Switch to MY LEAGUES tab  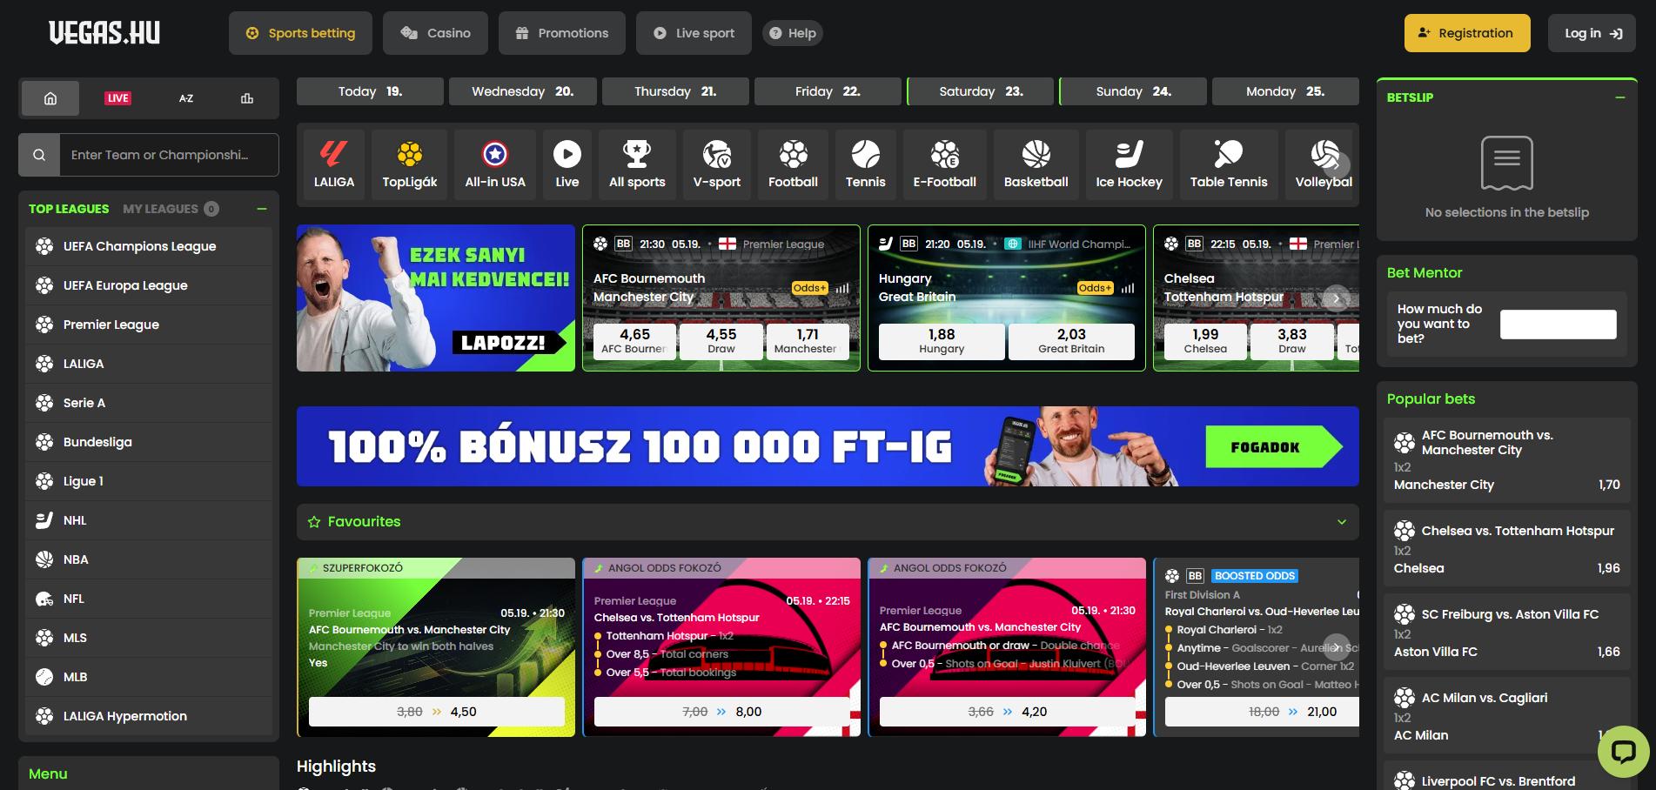171,209
